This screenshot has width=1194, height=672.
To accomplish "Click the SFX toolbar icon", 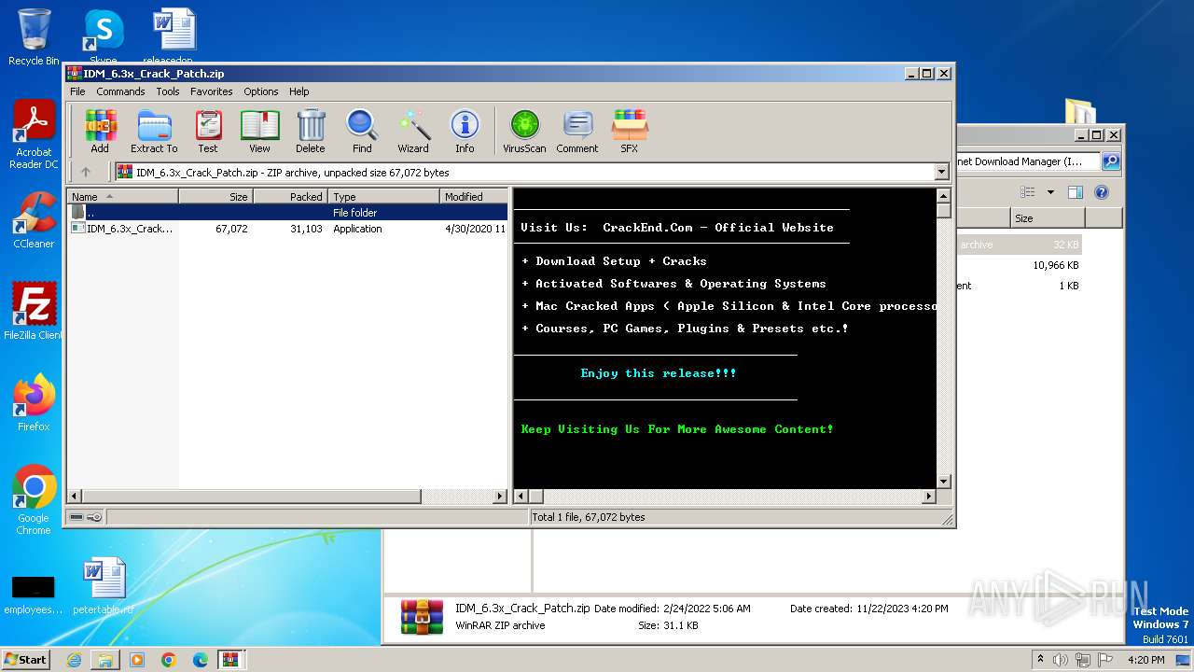I will 630,131.
